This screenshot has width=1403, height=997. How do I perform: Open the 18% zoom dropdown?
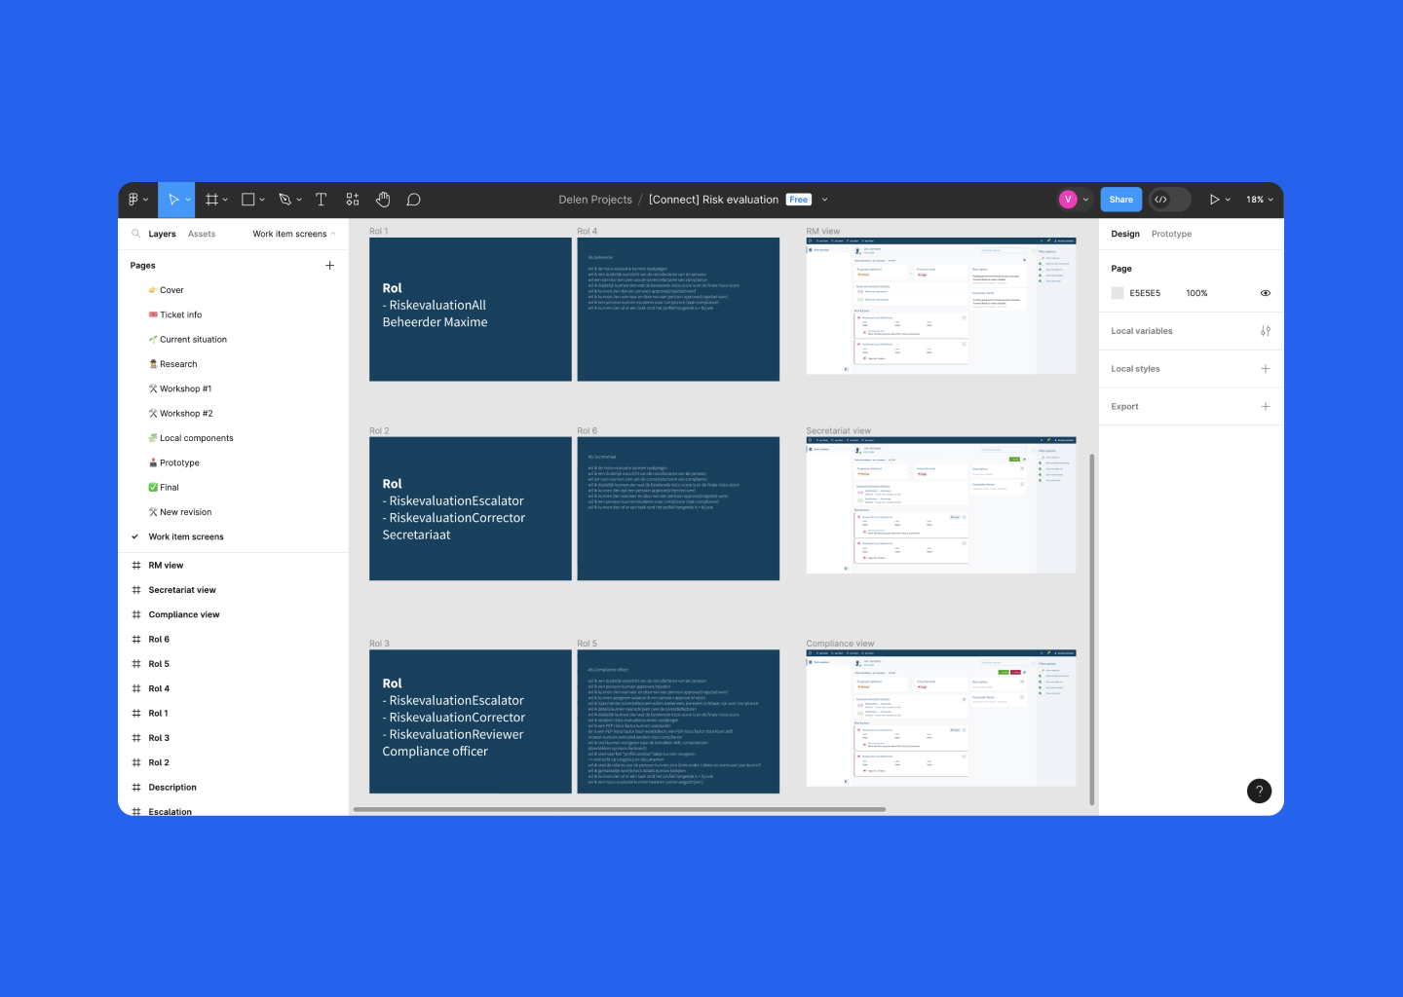coord(1259,200)
